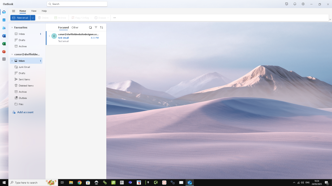Open File Explorer from the taskbar

(71, 183)
